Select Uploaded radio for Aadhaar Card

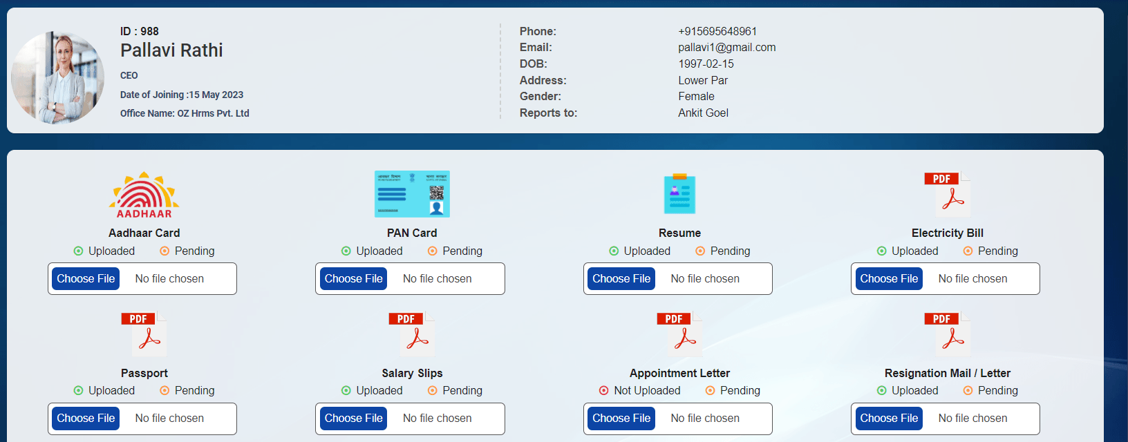point(79,251)
